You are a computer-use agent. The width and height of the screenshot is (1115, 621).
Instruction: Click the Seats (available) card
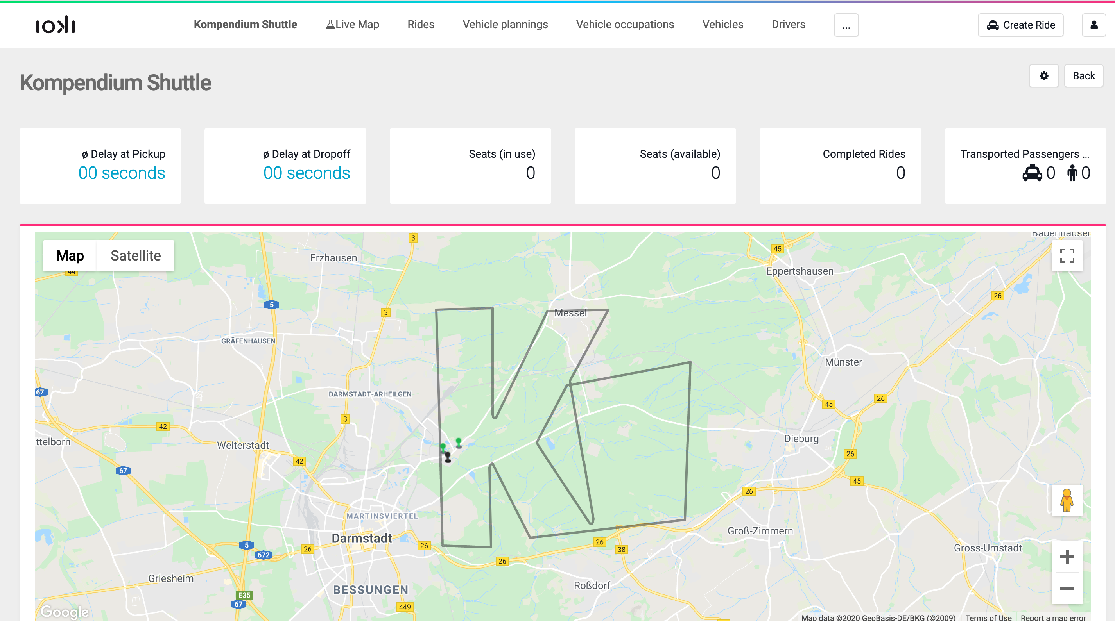coord(655,166)
